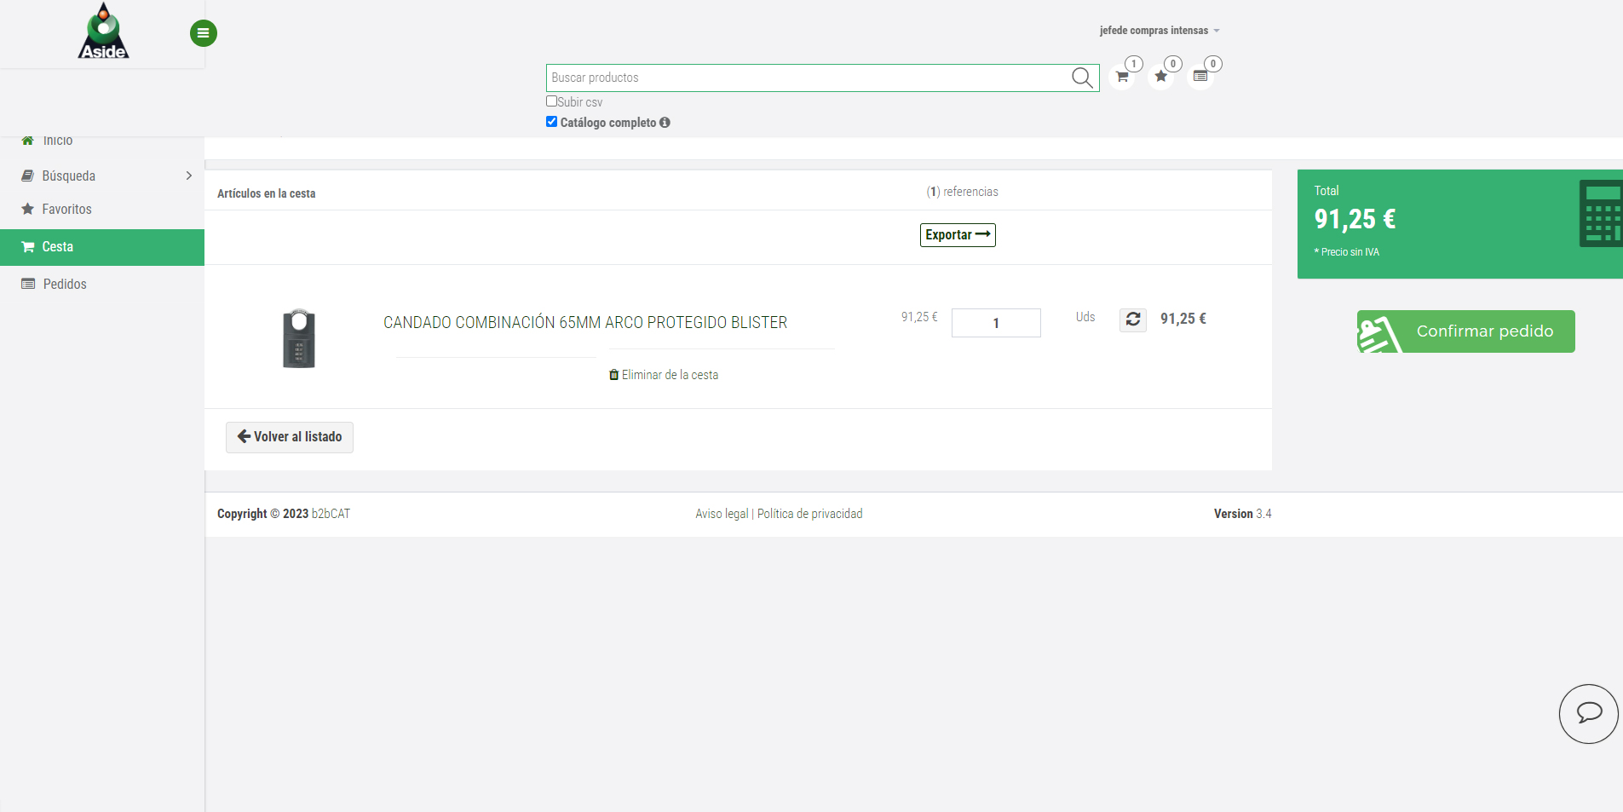
Task: Click the Buscar productos search field
Action: pos(805,78)
